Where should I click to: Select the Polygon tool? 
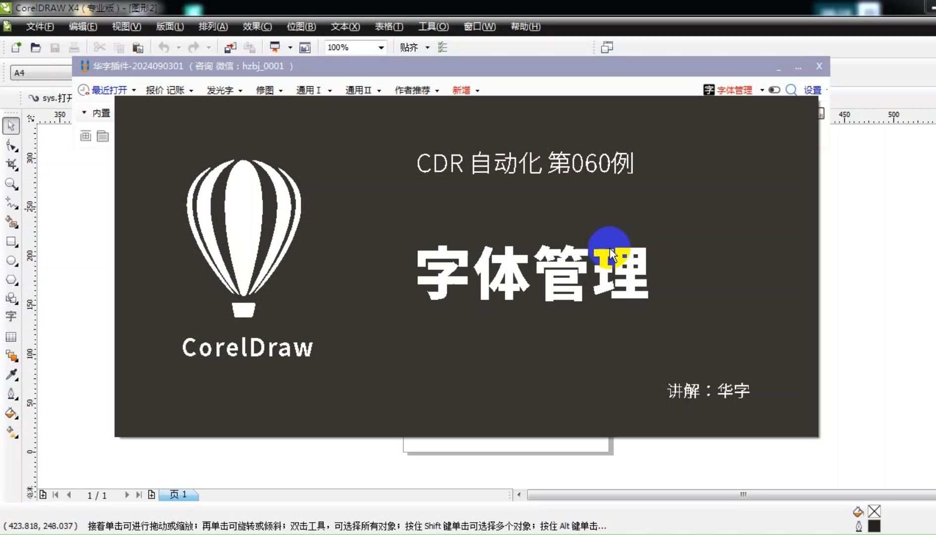click(x=11, y=280)
